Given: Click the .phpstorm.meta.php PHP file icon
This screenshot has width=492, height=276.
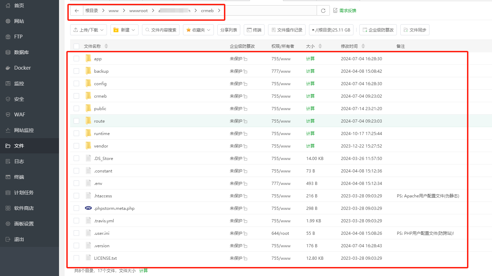Looking at the screenshot, I should click(88, 208).
